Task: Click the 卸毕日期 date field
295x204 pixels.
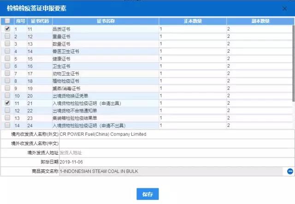Action: tap(177, 162)
